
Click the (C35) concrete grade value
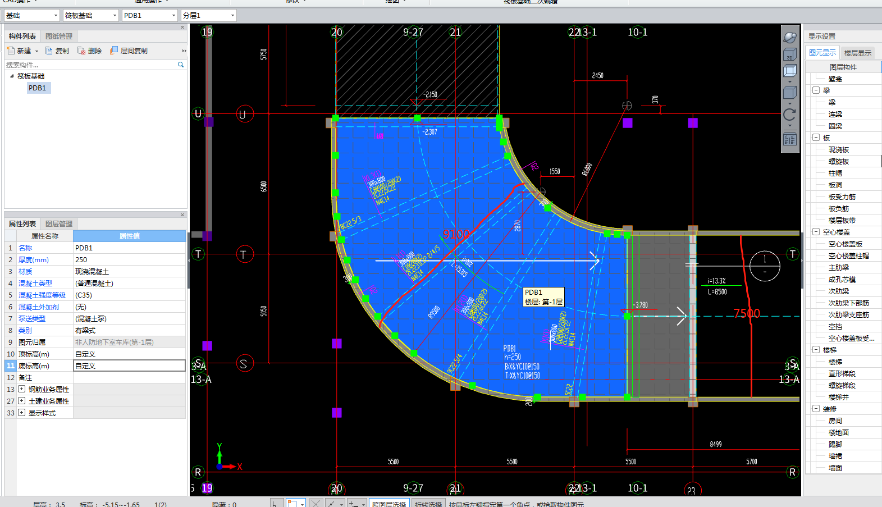(129, 295)
